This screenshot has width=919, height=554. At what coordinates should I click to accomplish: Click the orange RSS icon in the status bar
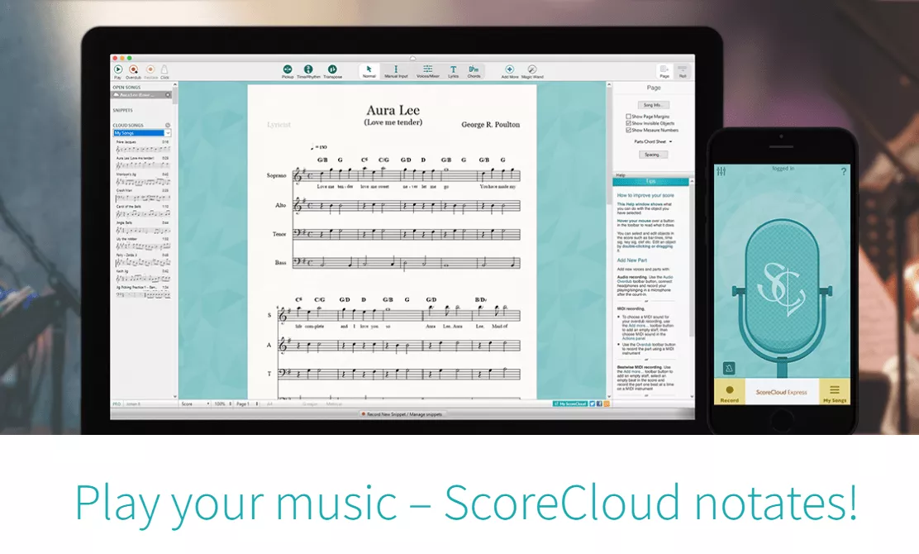click(607, 404)
